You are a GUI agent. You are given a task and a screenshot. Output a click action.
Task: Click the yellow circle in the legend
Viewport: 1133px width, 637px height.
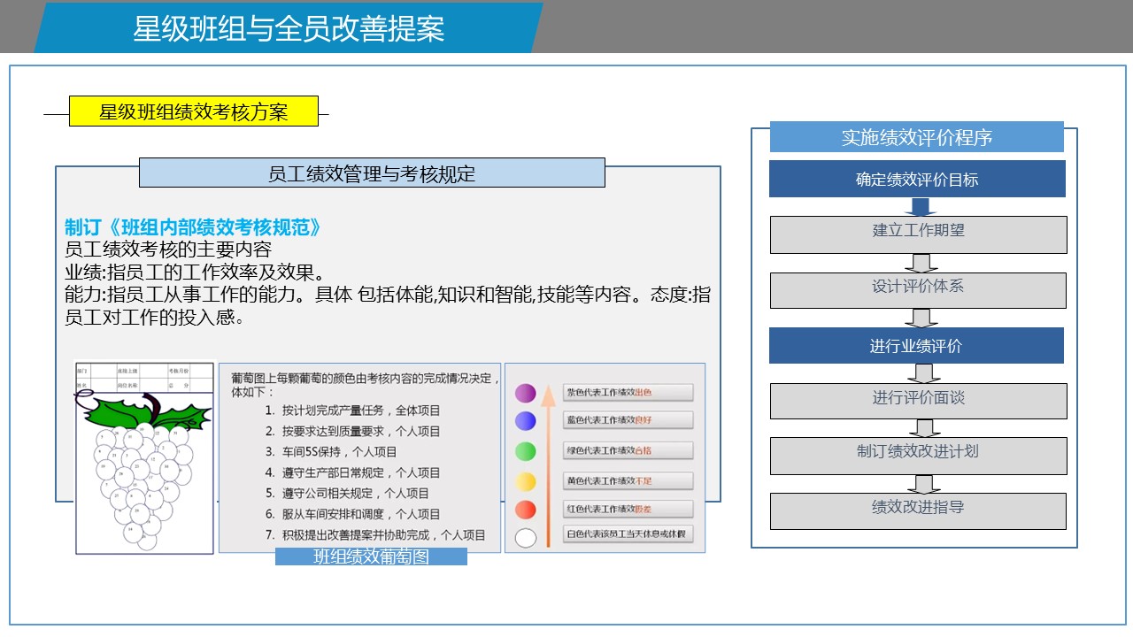coord(526,481)
